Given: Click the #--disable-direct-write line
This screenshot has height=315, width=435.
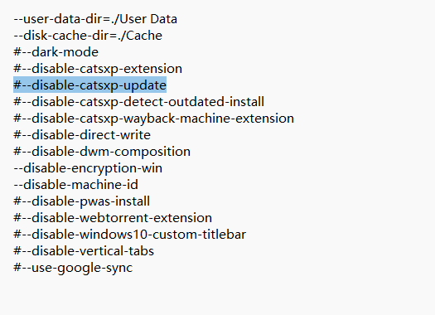Looking at the screenshot, I should 82,135.
